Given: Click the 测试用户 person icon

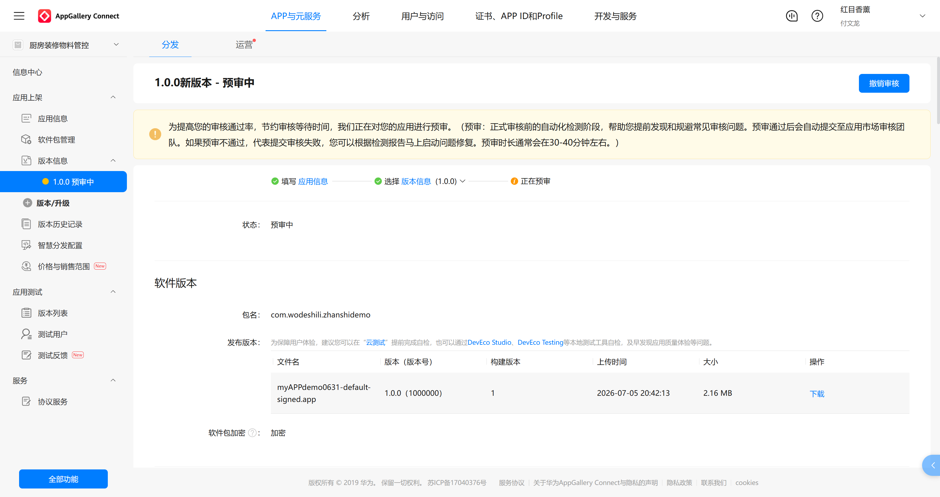Looking at the screenshot, I should (26, 334).
